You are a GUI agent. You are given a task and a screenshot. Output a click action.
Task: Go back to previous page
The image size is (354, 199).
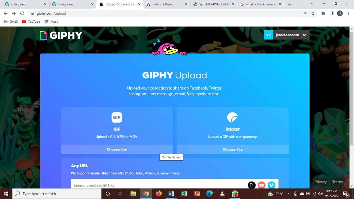pyautogui.click(x=6, y=13)
